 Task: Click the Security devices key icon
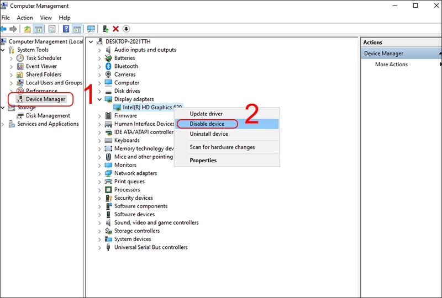108,198
